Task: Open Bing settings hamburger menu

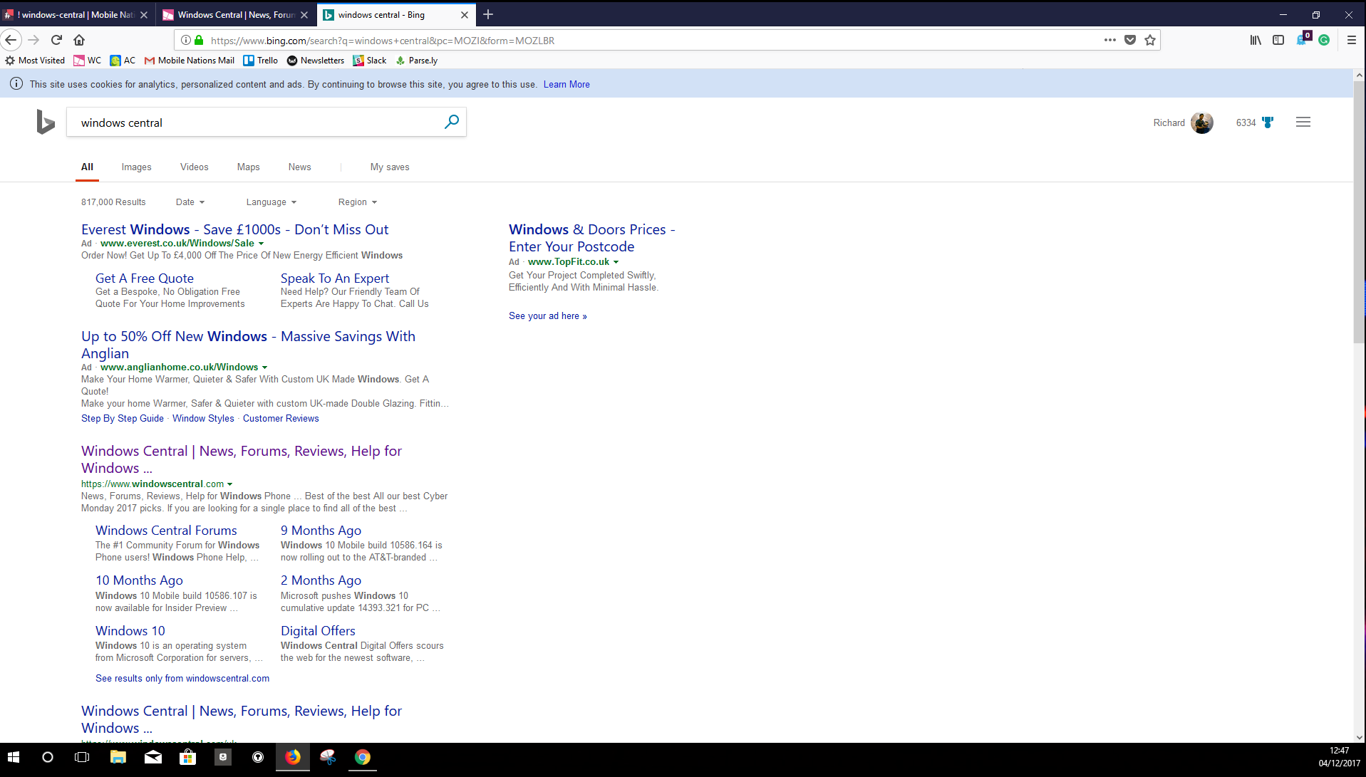Action: point(1303,122)
